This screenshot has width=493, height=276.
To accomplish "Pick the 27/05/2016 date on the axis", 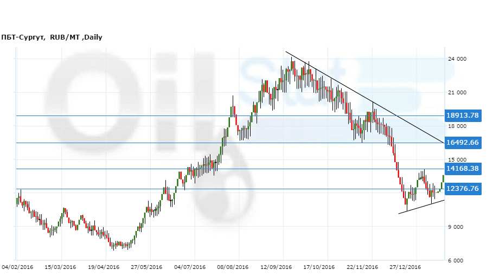I will pos(147,267).
